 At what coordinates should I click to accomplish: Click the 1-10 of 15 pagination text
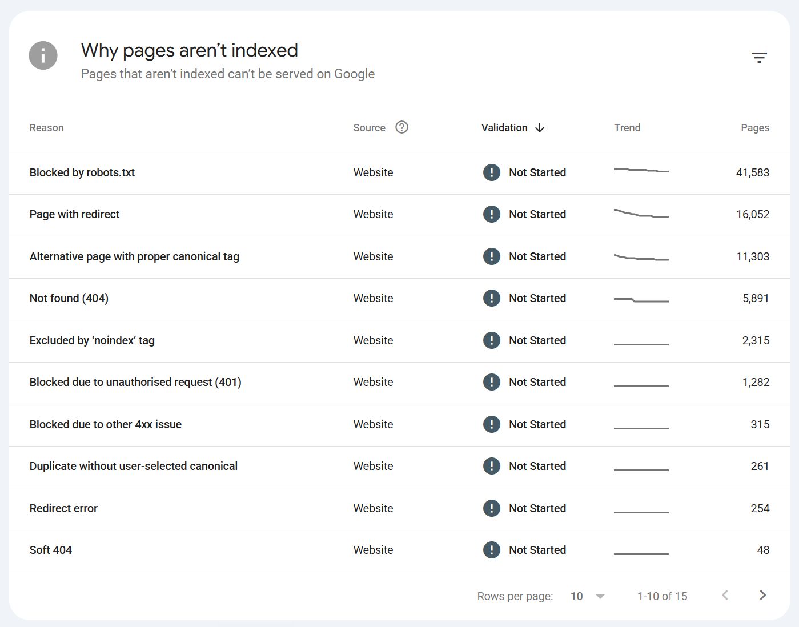tap(663, 596)
